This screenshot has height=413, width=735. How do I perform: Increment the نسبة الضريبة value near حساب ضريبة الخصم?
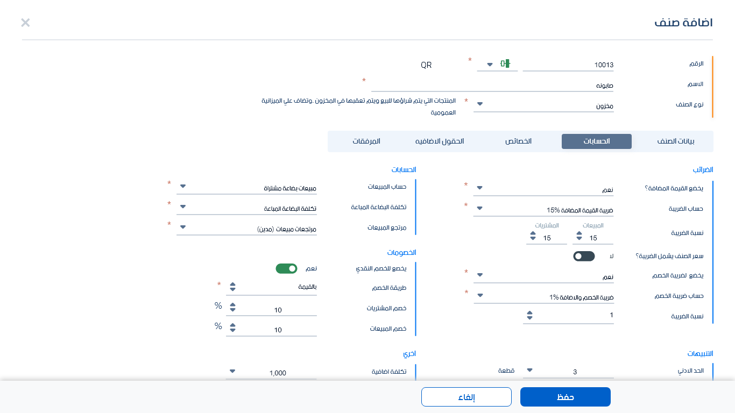529,313
